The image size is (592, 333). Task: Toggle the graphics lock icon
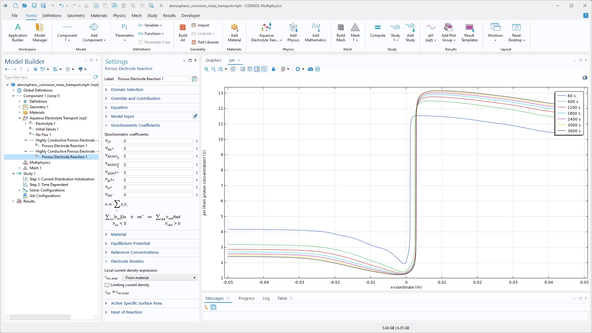[x=273, y=69]
